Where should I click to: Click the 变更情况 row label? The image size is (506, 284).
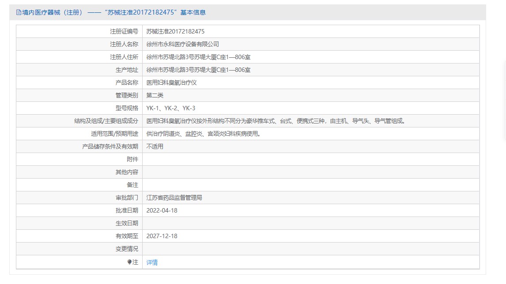coord(126,249)
